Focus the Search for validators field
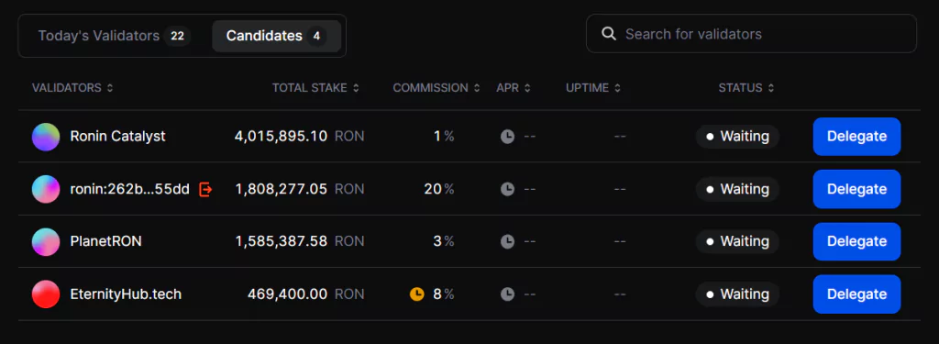The height and width of the screenshot is (344, 939). tap(751, 34)
